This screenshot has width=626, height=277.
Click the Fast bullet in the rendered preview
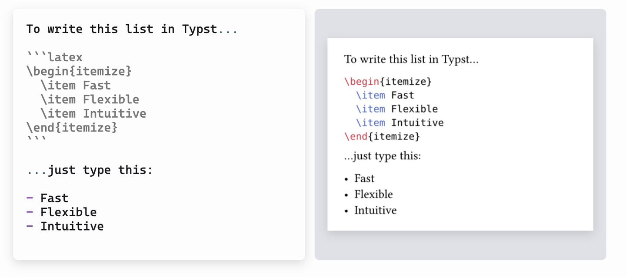coord(364,178)
